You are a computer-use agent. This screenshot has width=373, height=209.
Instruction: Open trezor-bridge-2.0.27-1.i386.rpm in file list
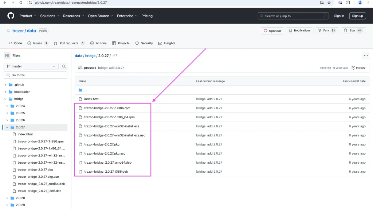(x=107, y=108)
